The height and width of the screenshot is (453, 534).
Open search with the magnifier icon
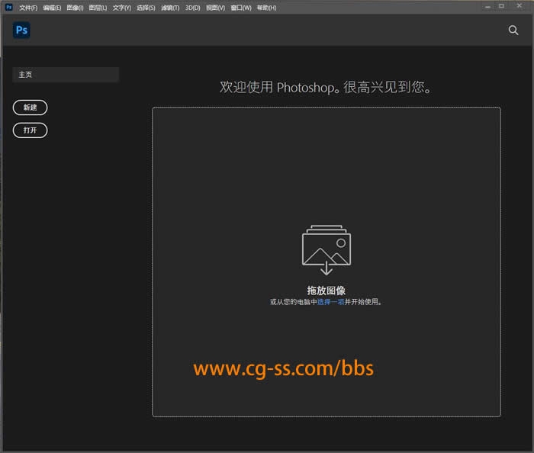tap(513, 31)
